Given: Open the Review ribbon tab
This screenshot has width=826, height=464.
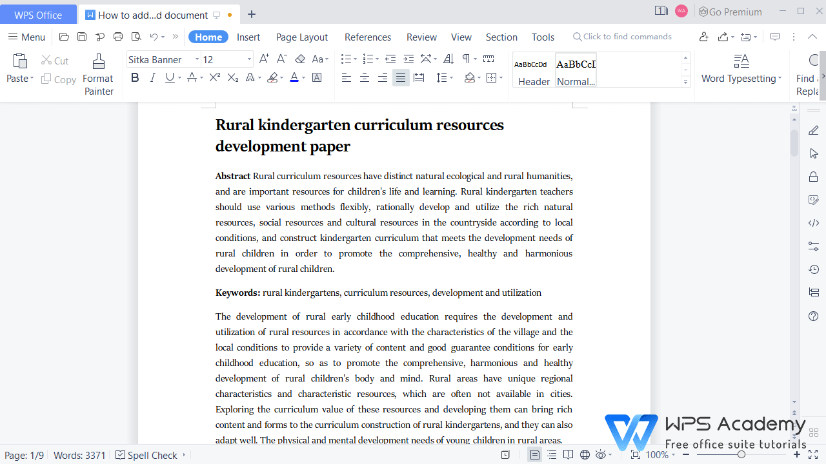Looking at the screenshot, I should click(x=421, y=37).
